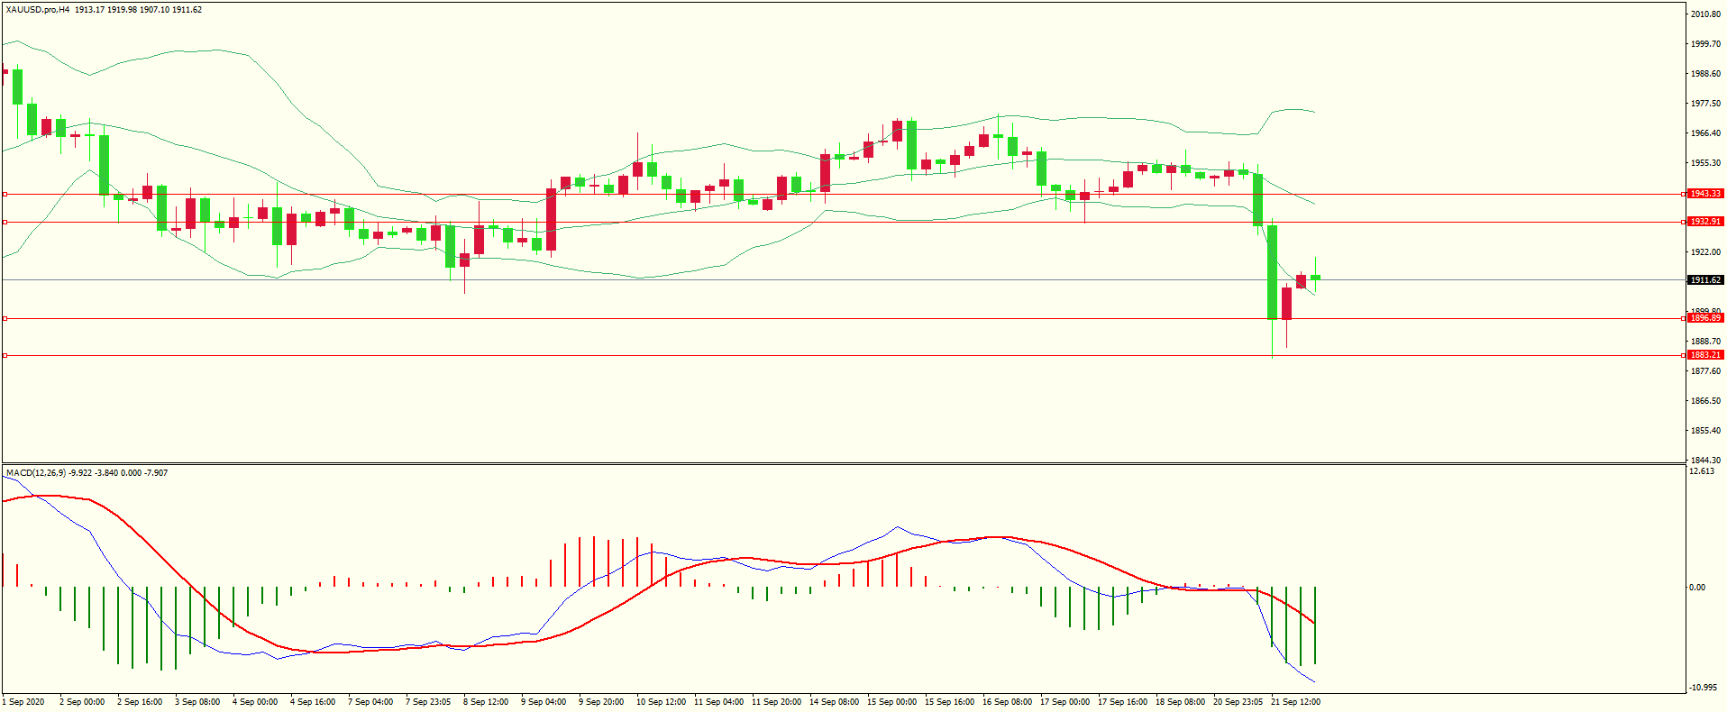Select the 1883.21 price level tag
Viewport: 1727px width, 712px height.
coord(1705,355)
